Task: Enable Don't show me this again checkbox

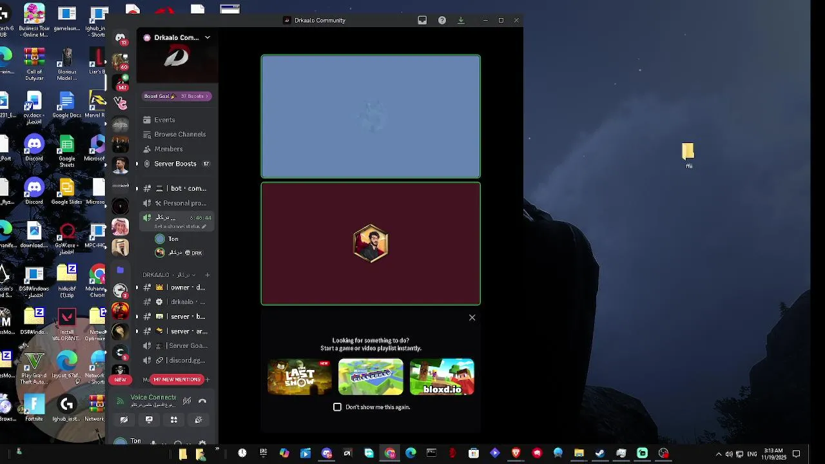Action: pos(337,407)
